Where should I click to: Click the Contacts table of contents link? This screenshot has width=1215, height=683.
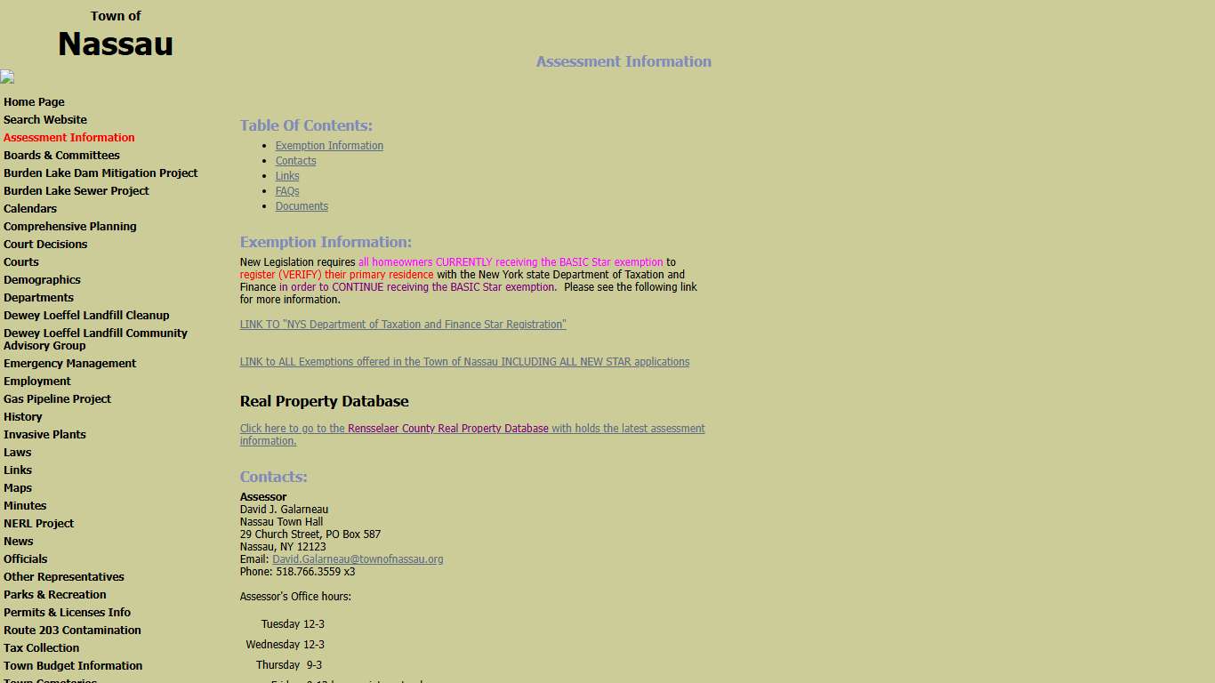[x=295, y=160]
